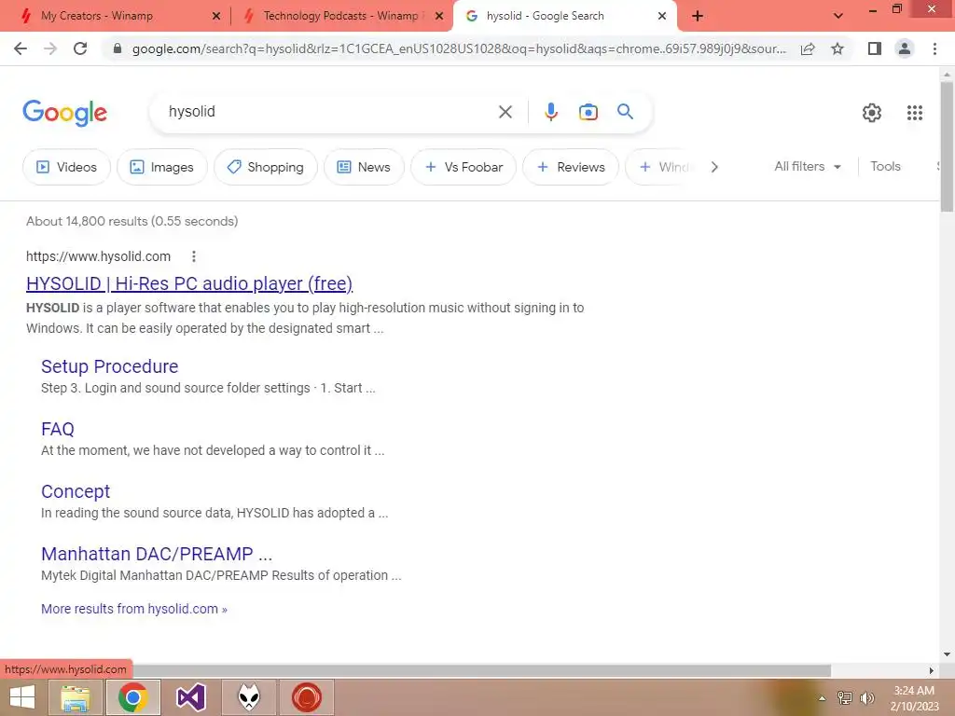Open the red headphones app in taskbar
The width and height of the screenshot is (955, 716).
306,697
